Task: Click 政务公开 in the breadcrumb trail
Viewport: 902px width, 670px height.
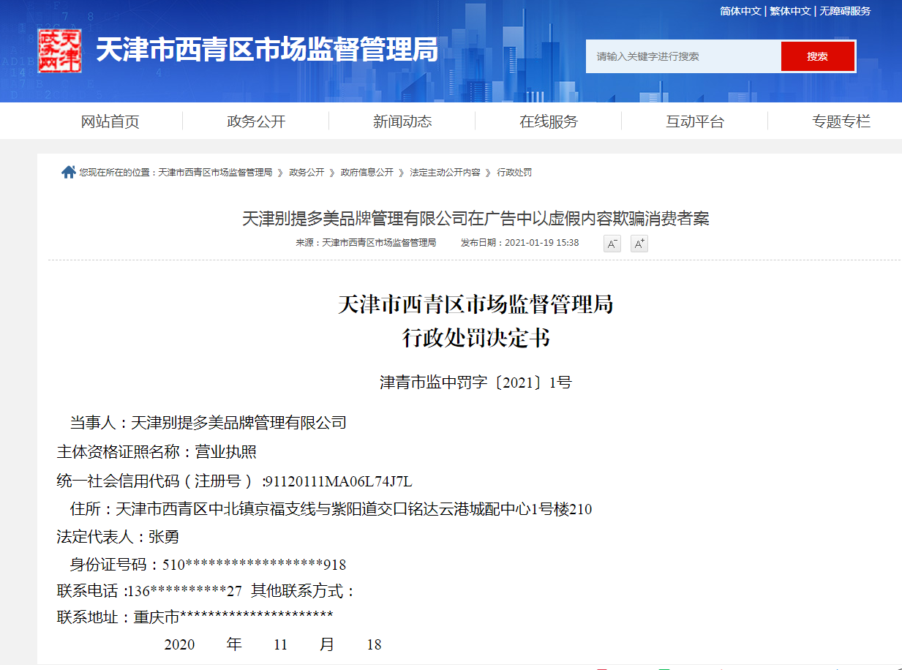Action: point(307,173)
